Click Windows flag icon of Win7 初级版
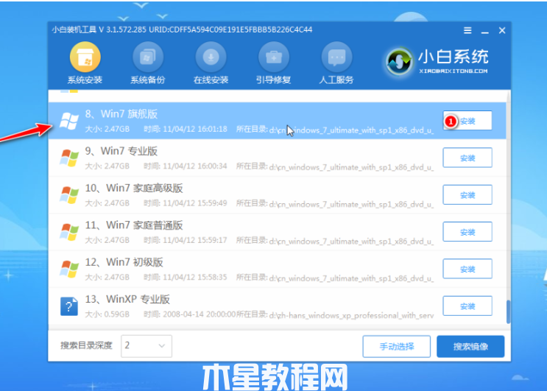The width and height of the screenshot is (547, 391). pos(69,269)
